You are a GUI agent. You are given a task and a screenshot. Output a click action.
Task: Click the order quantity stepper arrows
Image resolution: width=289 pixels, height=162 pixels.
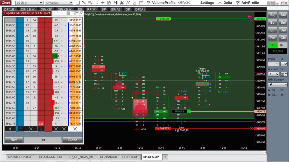286,74
